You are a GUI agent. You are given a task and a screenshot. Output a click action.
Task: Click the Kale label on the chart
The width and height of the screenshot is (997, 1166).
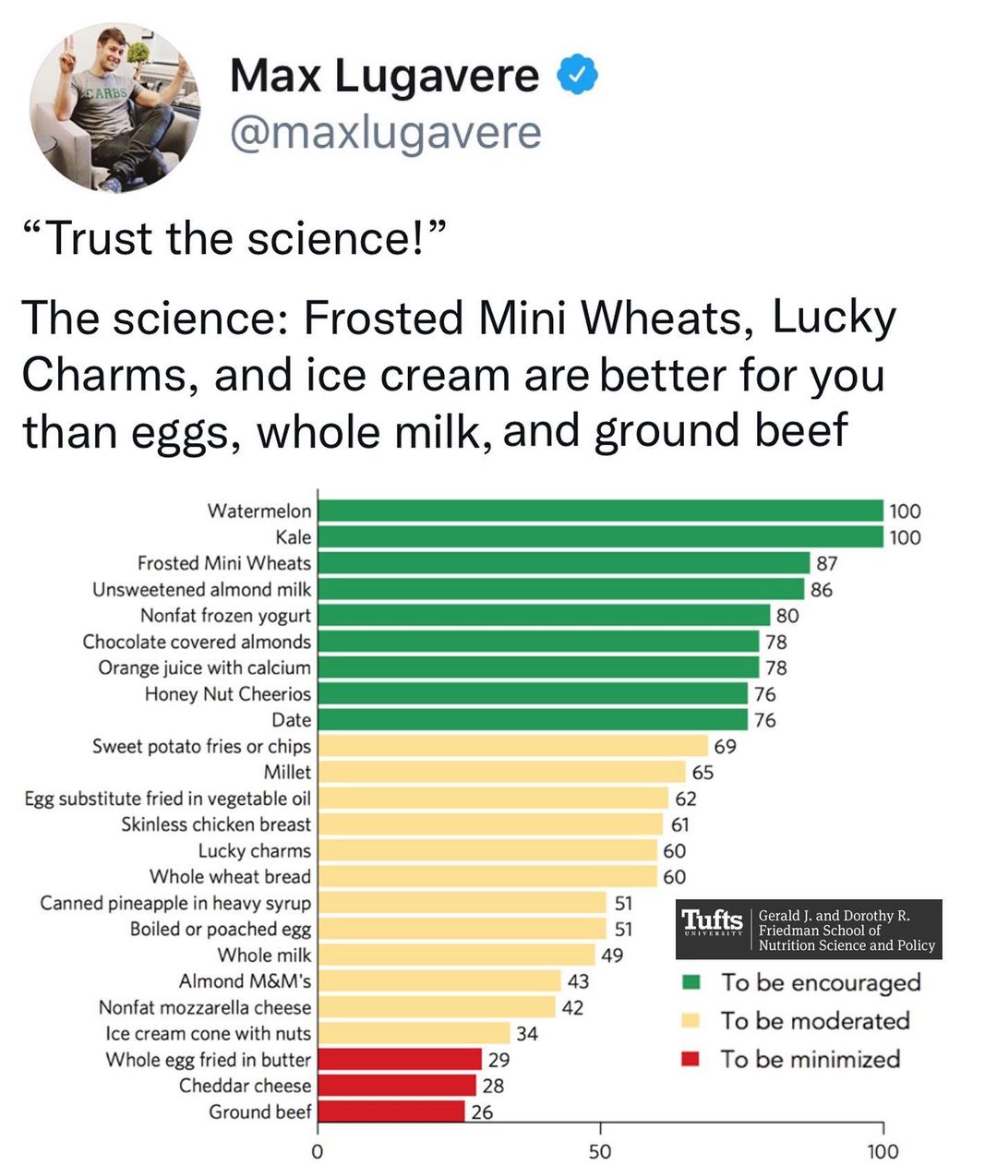point(294,537)
